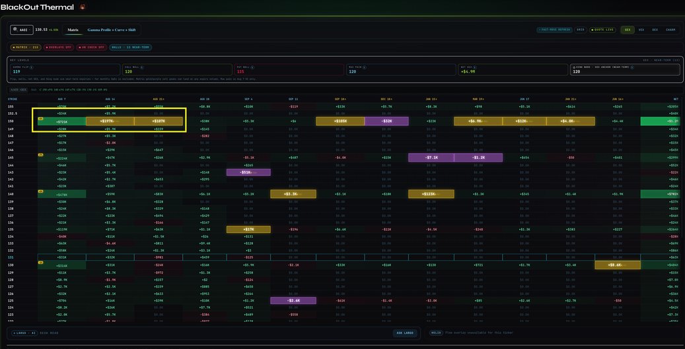Click the AADI GEX label chip
This screenshot has width=685, height=349.
(18, 90)
